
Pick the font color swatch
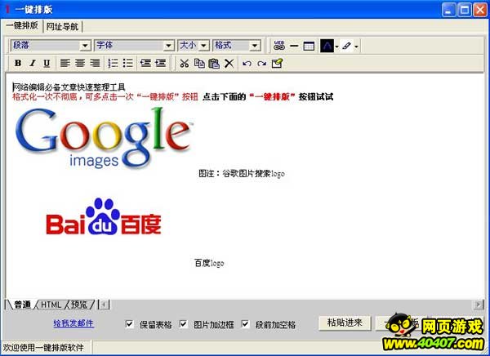[x=327, y=46]
